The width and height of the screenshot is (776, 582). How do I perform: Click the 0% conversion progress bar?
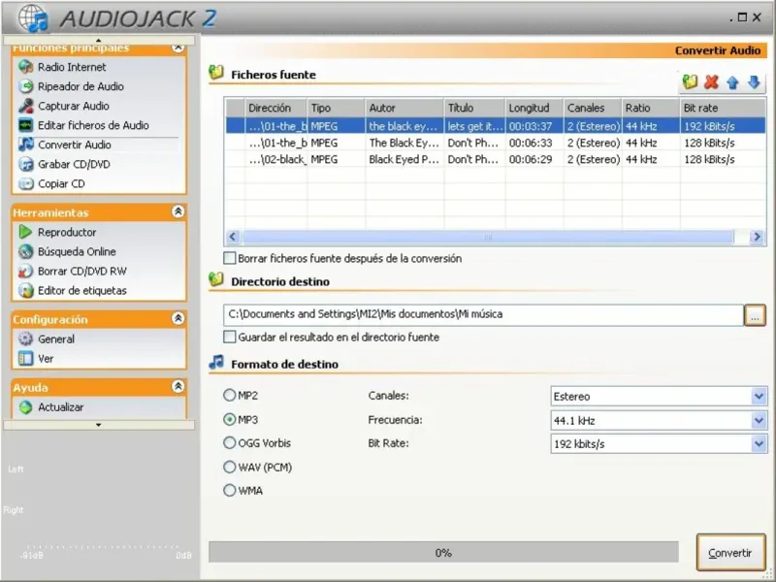pyautogui.click(x=443, y=552)
